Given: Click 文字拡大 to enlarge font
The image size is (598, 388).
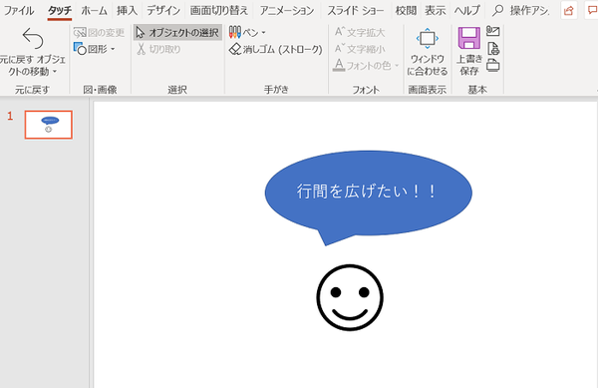Looking at the screenshot, I should (x=360, y=33).
